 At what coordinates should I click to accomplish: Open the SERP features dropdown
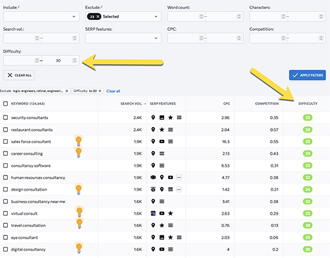[123, 38]
